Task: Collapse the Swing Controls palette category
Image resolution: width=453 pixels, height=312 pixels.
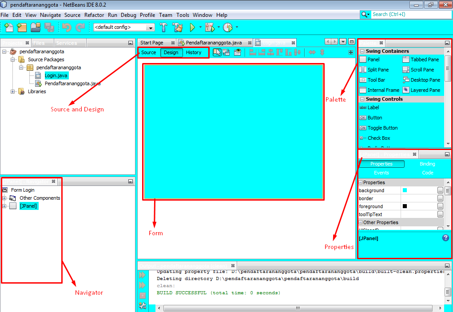Action: point(362,99)
